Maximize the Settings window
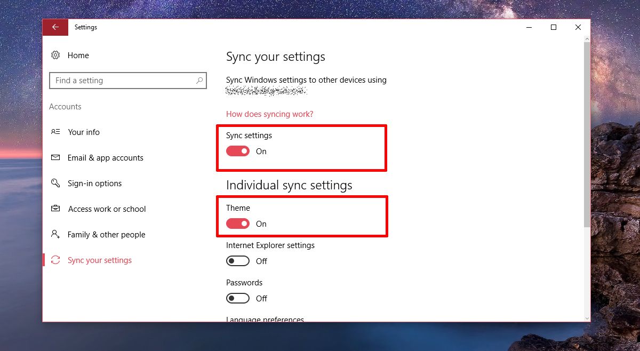This screenshot has width=640, height=351. (x=554, y=27)
